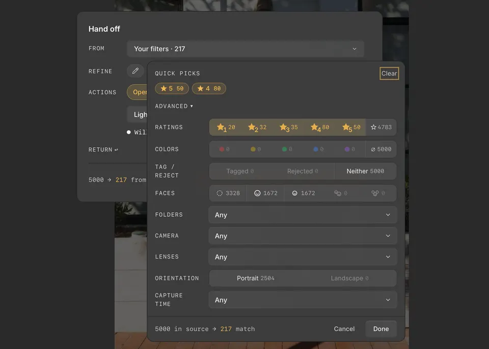Select Portrait 2504 orientation

256,278
